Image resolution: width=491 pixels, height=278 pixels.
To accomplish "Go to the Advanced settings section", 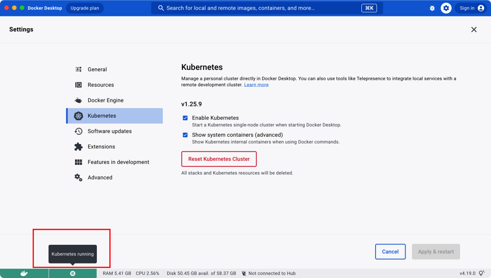I will coord(100,178).
